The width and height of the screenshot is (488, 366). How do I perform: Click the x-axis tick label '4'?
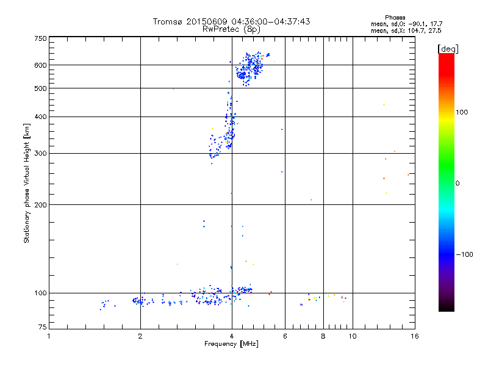pos(232,336)
